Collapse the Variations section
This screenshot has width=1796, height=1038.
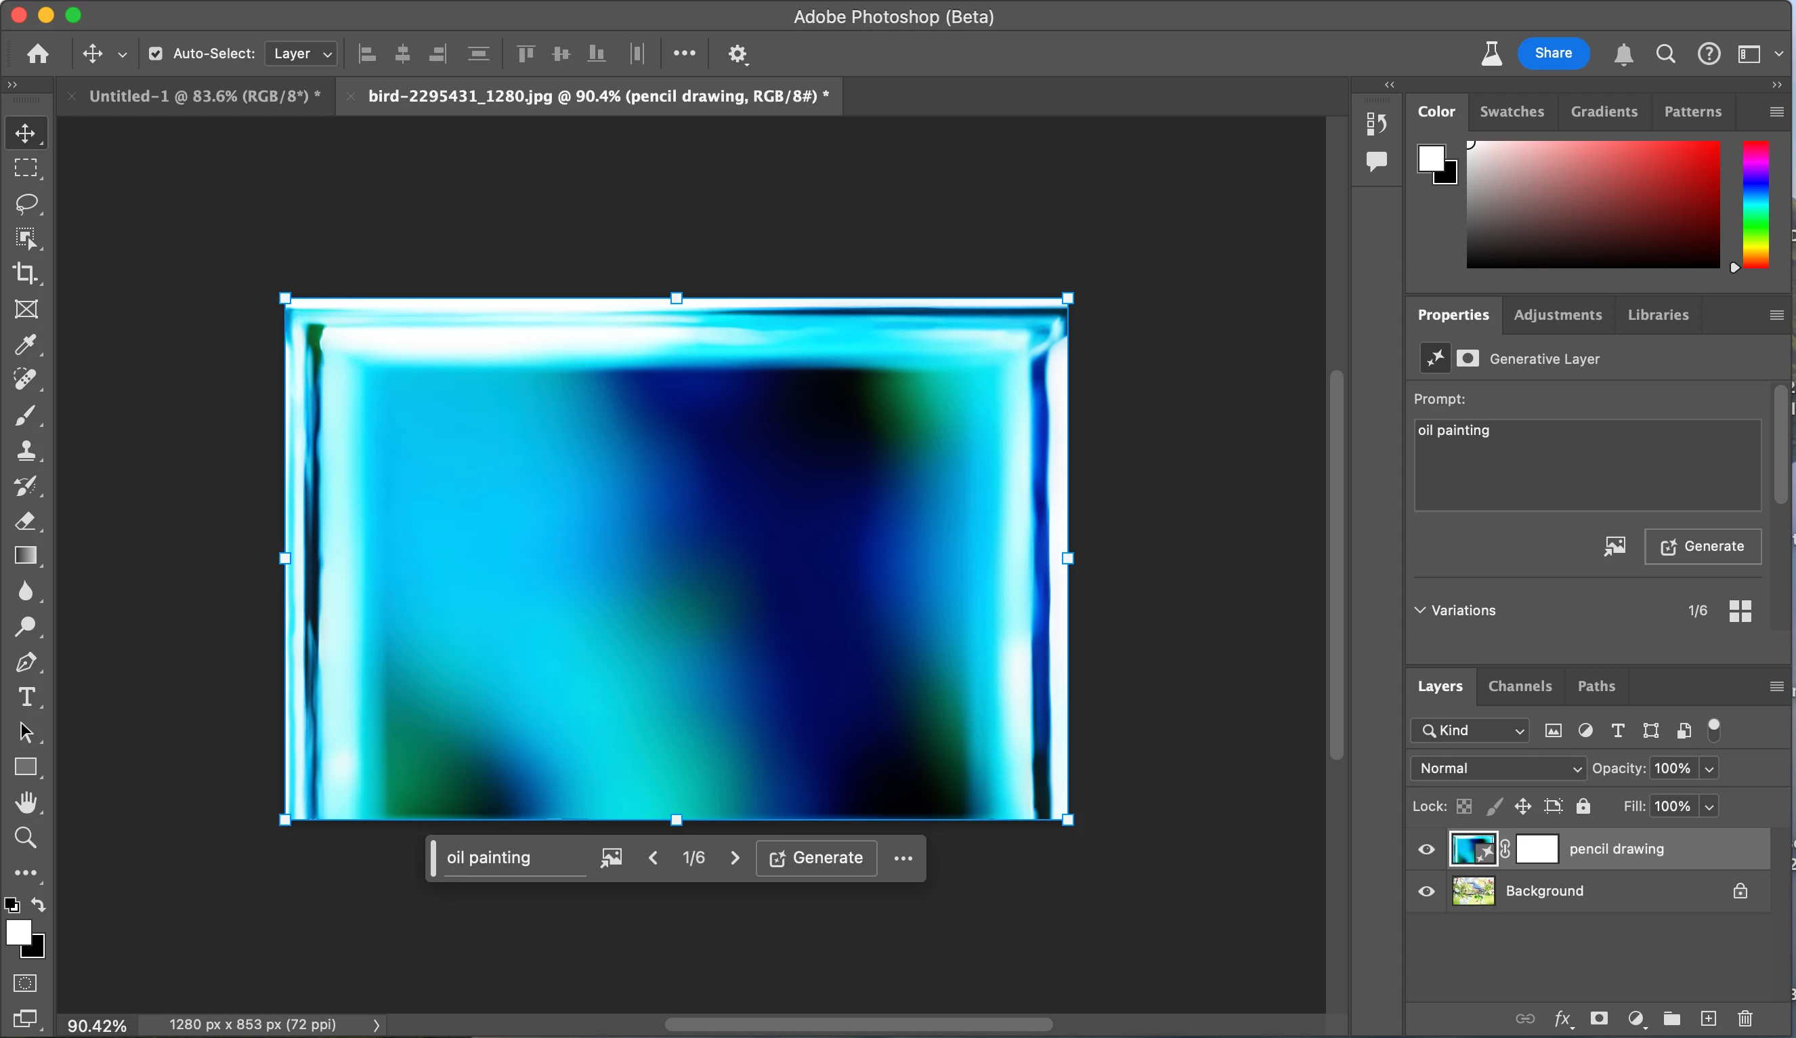pyautogui.click(x=1420, y=610)
